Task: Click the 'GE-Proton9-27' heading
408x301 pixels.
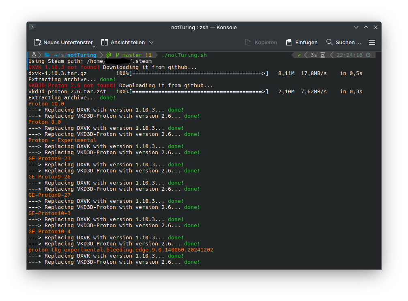Action: pos(49,195)
